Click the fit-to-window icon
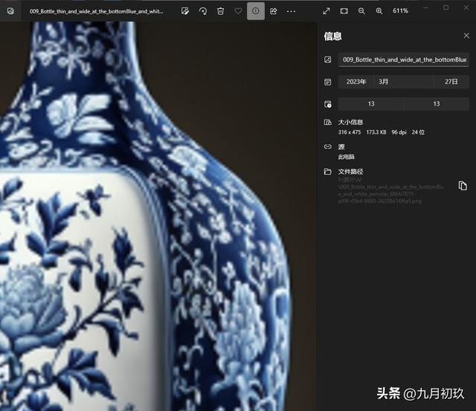 pos(344,11)
